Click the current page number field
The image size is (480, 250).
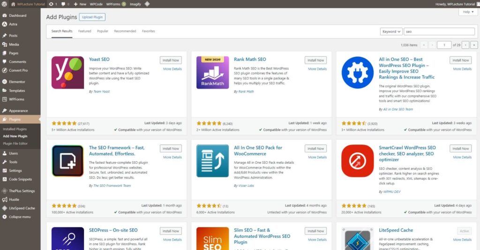point(444,45)
